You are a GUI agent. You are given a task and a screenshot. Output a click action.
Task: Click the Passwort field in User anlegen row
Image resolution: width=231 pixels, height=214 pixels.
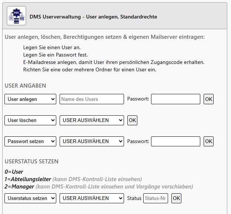[x=175, y=99]
